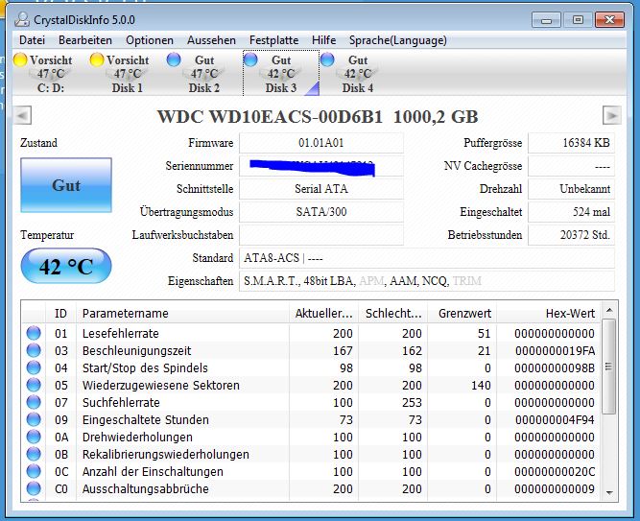
Task: Select the Eingeschaltete Stunden parameter name
Action: [145, 419]
